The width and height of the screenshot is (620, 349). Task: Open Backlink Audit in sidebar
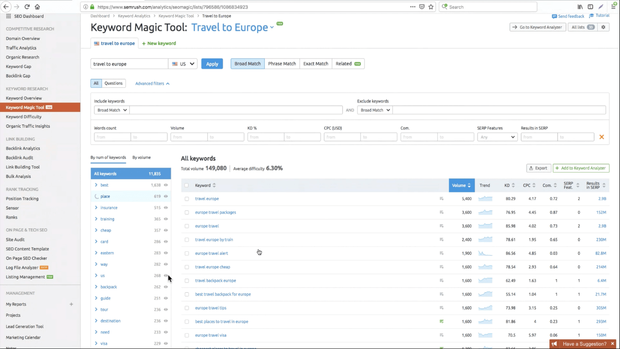[x=19, y=158]
